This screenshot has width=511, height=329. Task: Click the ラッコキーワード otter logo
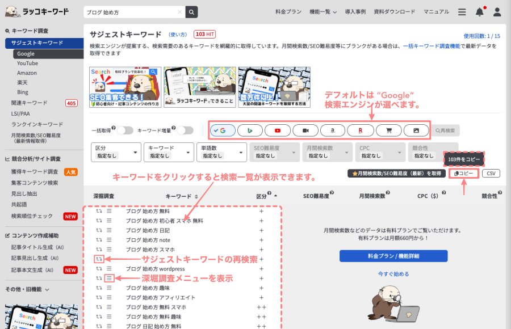pos(37,11)
